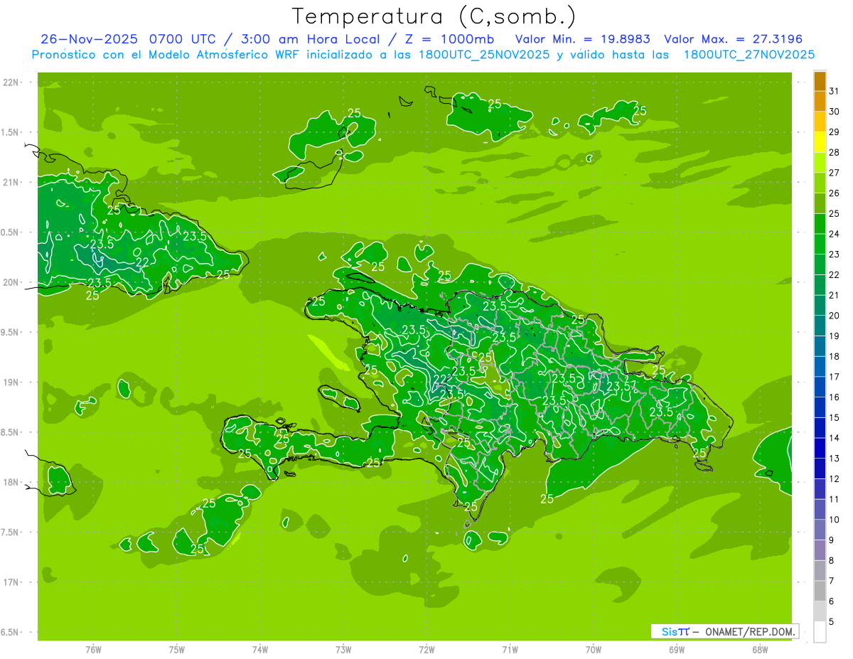Click the "31" label on the colorbar
The width and height of the screenshot is (853, 659).
835,91
